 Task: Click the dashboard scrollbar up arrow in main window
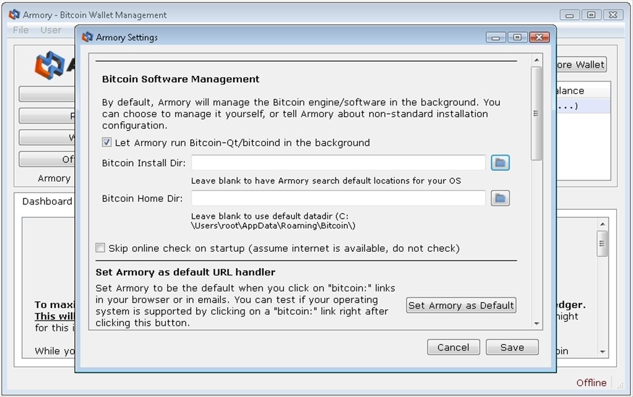602,224
